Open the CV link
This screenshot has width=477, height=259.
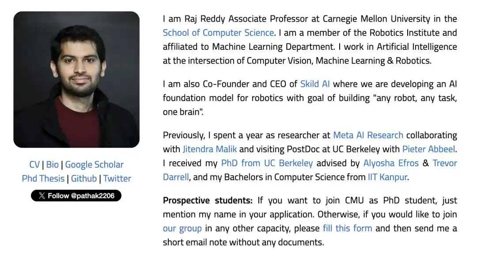tap(34, 165)
